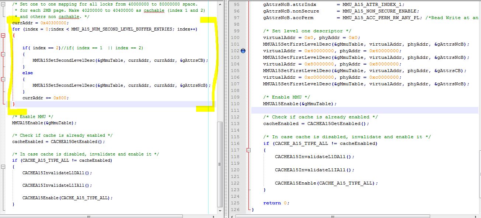This screenshot has width=481, height=218.
Task: Click the SetSecondLevelDesc call using gAttrsCB
Action: click(120, 60)
